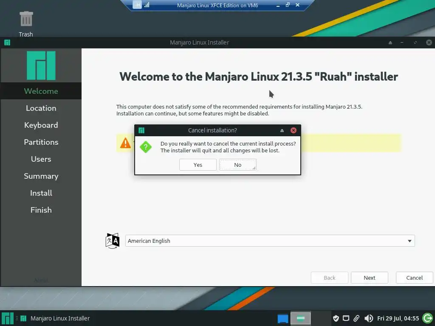Screen dimensions: 435x326
Task: Select the Location step in sidebar
Action: (41, 108)
